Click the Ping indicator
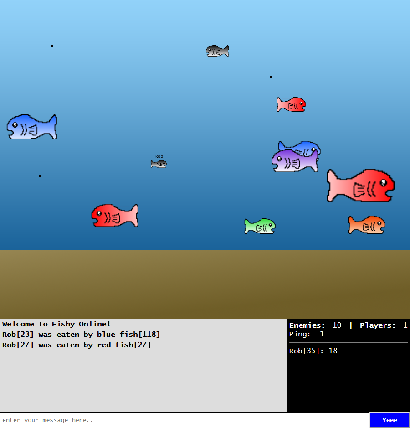Image resolution: width=410 pixels, height=428 pixels. pos(306,334)
